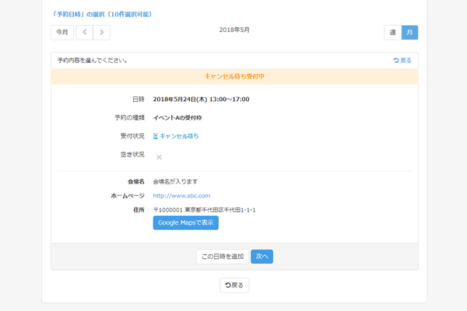
Task: Switch calendar to 週 view
Action: pos(392,33)
